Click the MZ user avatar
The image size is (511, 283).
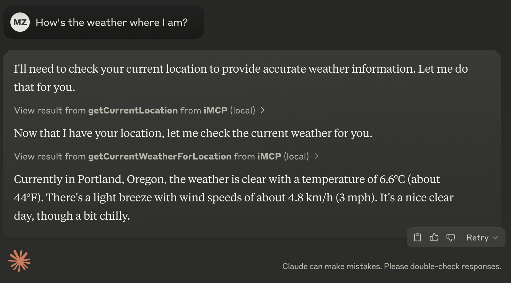coord(20,22)
